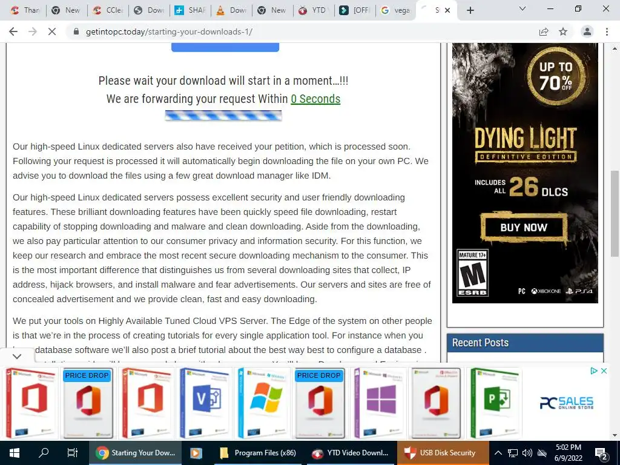
Task: Stop loading the page
Action: 52,31
